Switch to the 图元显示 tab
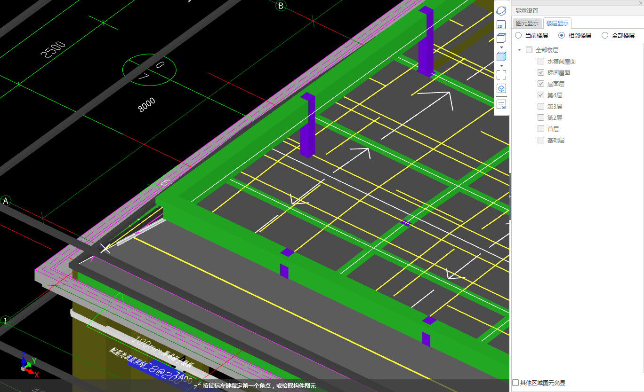644x392 pixels. tap(527, 23)
